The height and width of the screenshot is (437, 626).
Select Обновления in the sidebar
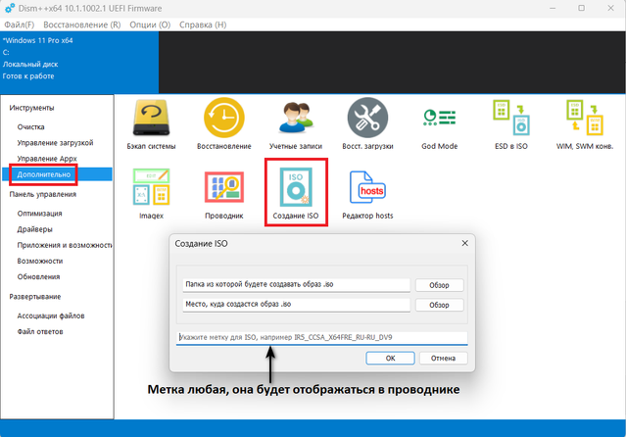point(38,277)
